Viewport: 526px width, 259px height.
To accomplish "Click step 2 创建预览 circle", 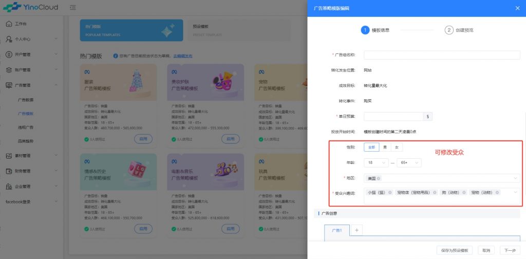I will point(449,30).
